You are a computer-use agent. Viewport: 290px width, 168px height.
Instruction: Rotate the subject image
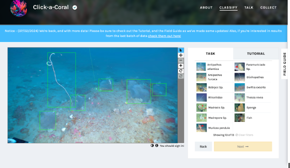pos(181,71)
